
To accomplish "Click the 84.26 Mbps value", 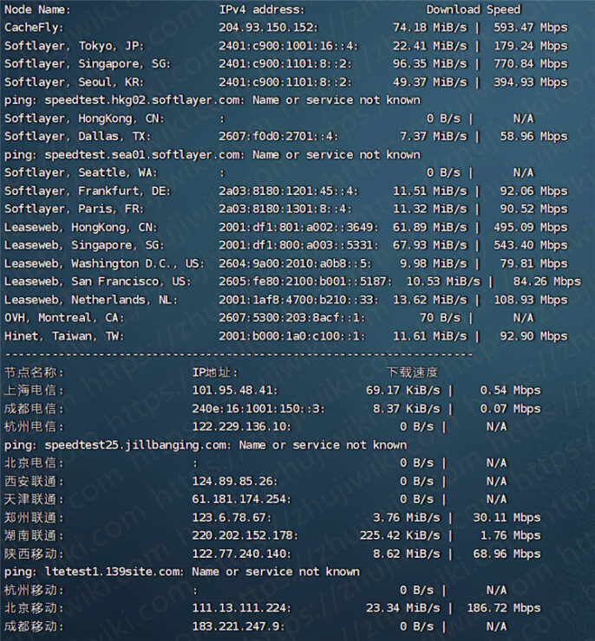I will [547, 282].
